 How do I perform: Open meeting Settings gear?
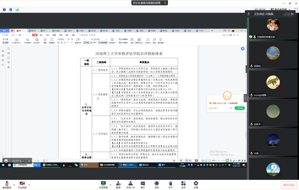pyautogui.click(x=196, y=184)
